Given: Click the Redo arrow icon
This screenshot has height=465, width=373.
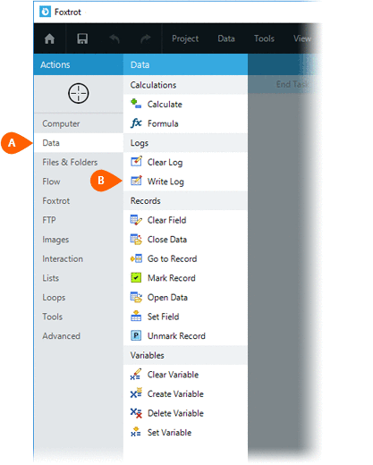Looking at the screenshot, I should [146, 38].
